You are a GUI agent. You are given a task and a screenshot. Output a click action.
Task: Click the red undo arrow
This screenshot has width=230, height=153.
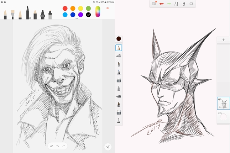point(161,4)
